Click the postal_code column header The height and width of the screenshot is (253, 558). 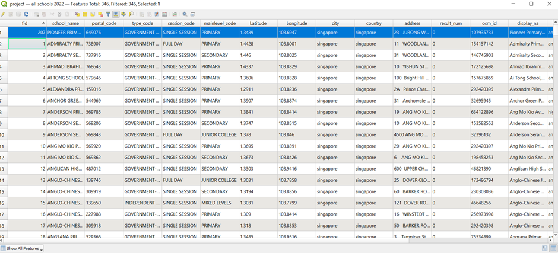coord(103,23)
